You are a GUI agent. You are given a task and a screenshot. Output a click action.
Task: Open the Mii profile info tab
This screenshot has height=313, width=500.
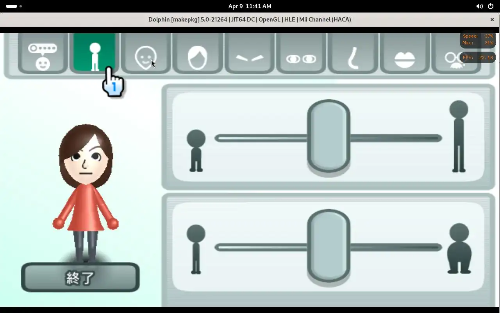43,54
